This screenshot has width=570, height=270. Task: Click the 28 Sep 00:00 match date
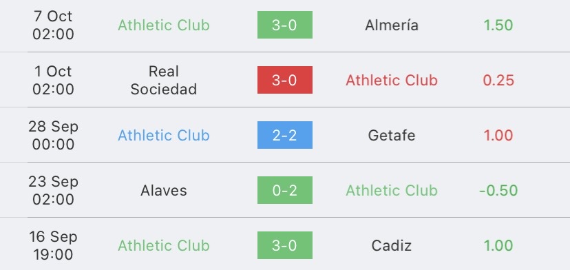[53, 135]
